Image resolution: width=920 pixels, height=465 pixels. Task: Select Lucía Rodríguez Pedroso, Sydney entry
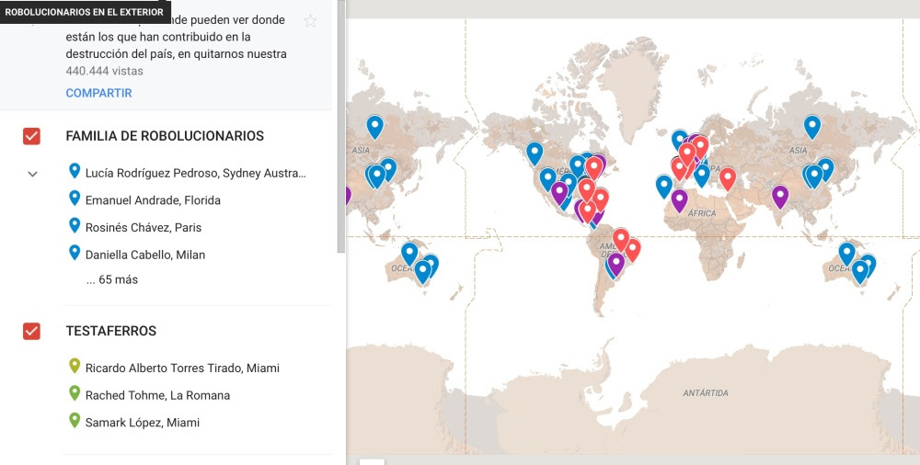click(196, 173)
